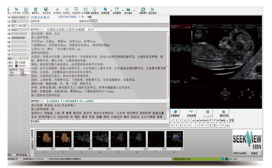Click 删除病人 trash icon
The width and height of the screenshot is (272, 168).
pyautogui.click(x=36, y=11)
